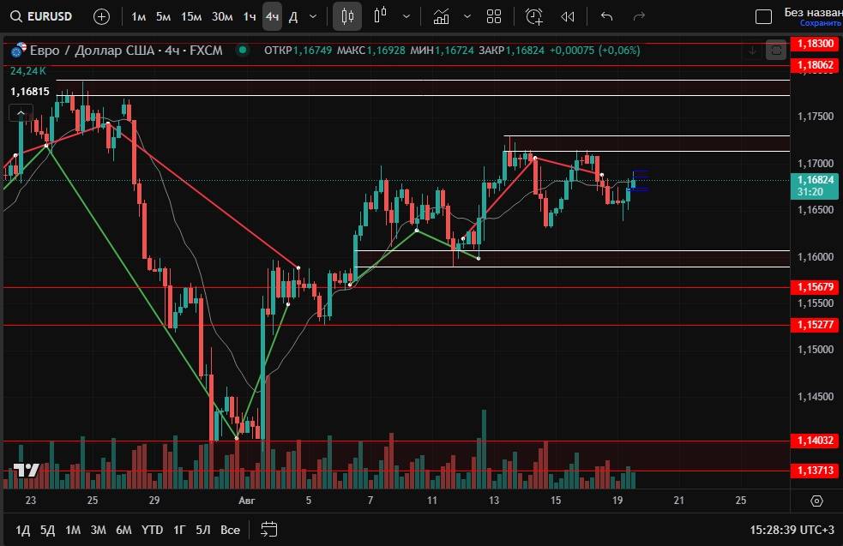Select the 15м timeframe
This screenshot has height=546, width=843.
191,16
